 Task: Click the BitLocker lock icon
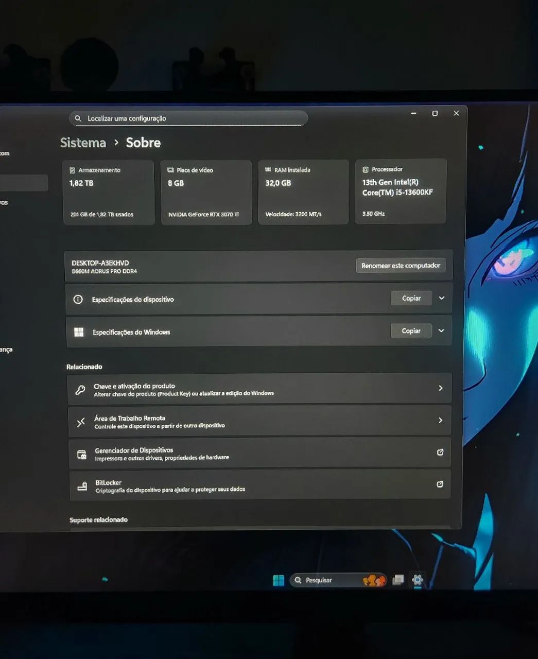point(82,487)
